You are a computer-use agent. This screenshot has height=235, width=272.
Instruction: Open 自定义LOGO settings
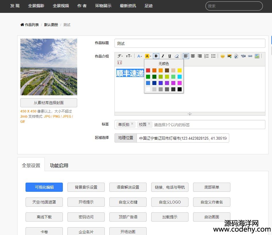pyautogui.click(x=170, y=202)
